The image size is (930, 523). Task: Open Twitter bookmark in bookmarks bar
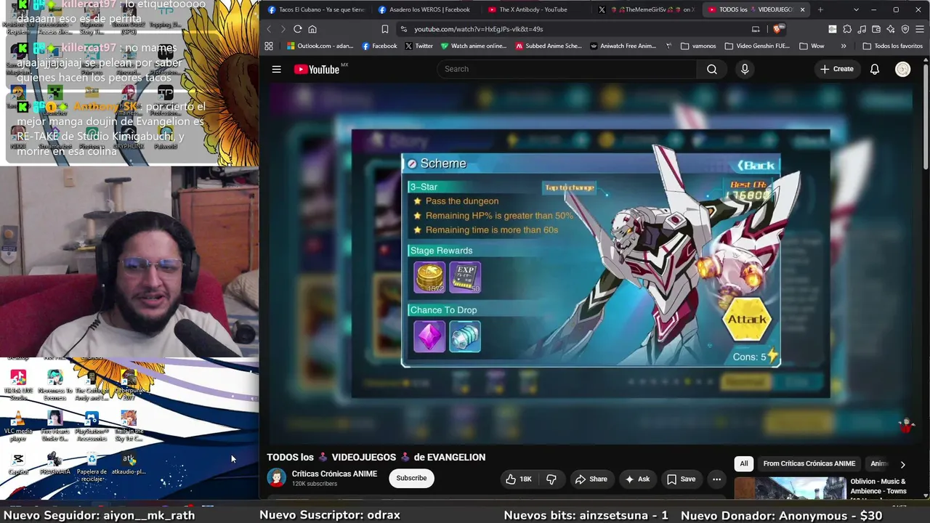pos(418,46)
